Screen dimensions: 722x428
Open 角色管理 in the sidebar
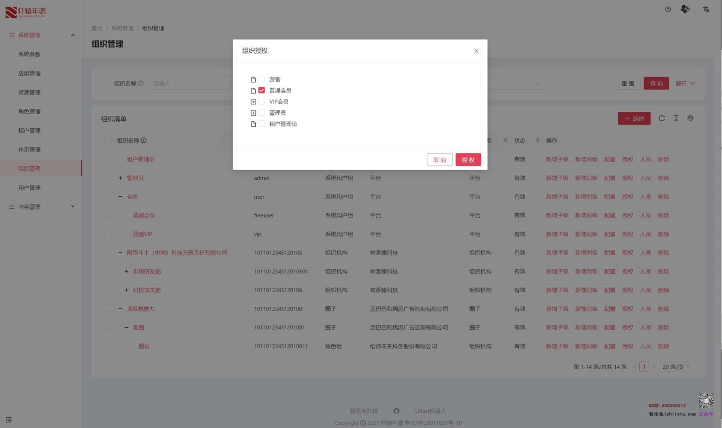click(x=30, y=111)
